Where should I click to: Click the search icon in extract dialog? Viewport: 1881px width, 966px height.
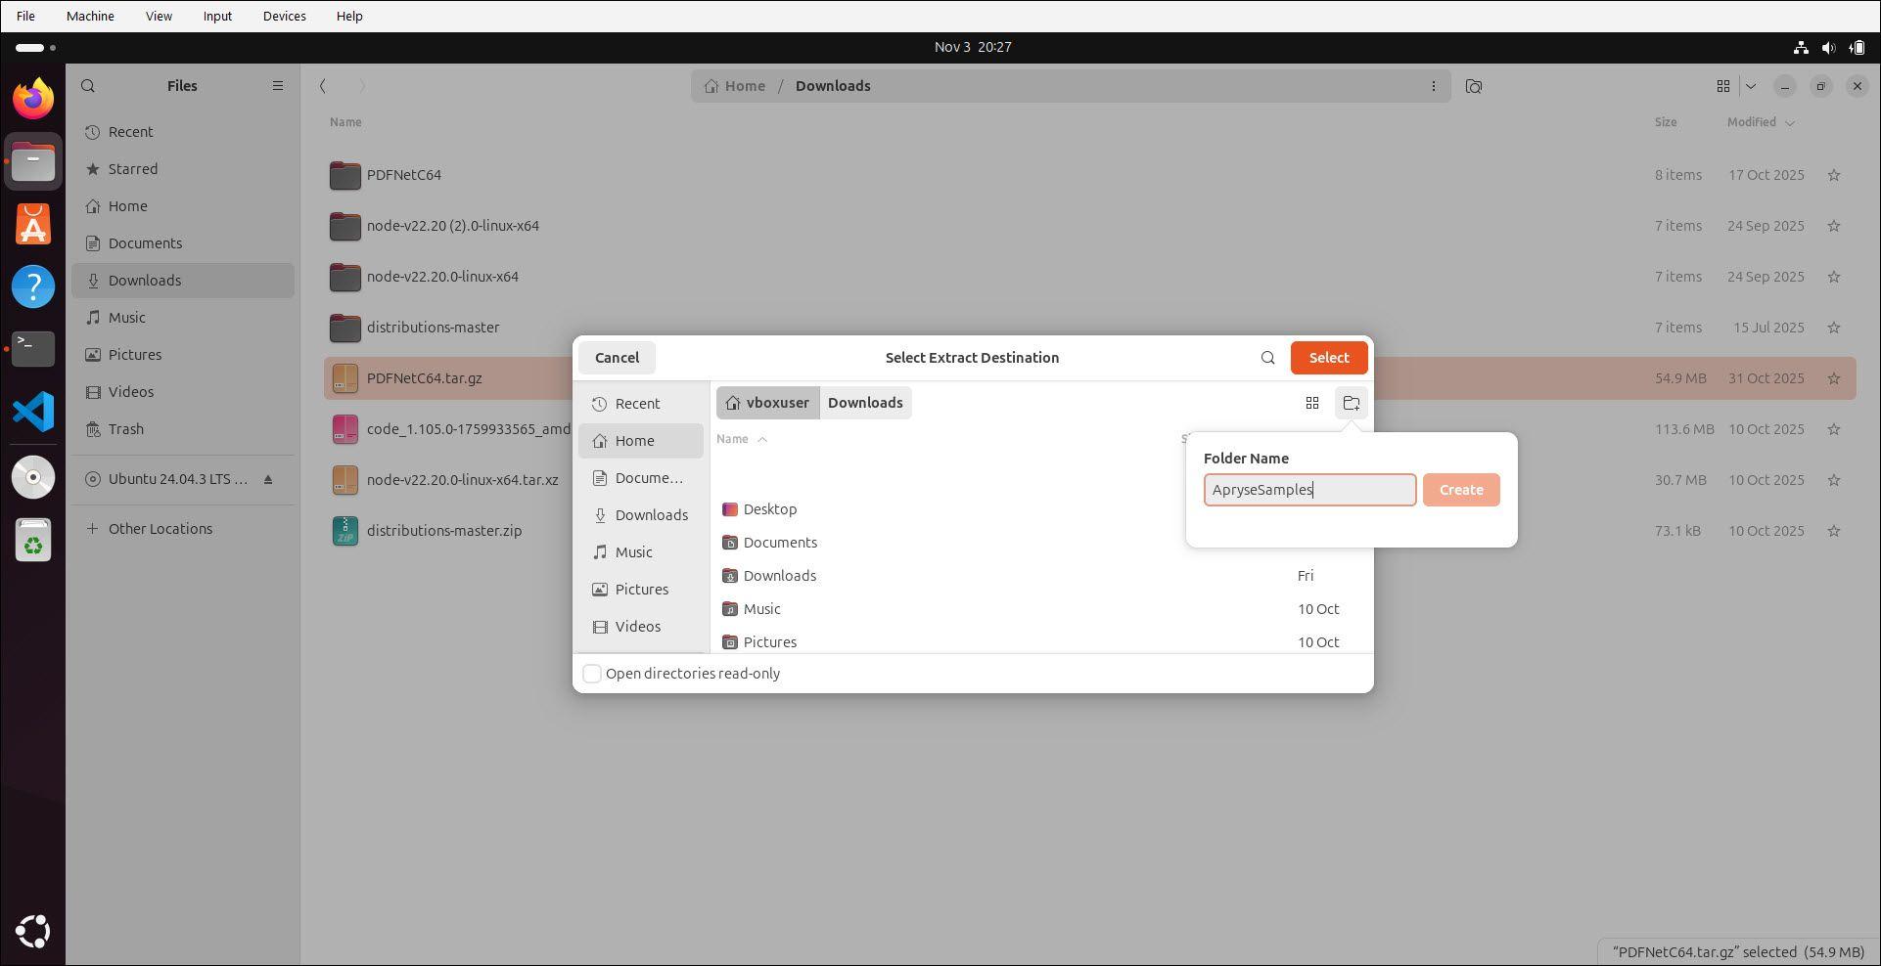pyautogui.click(x=1267, y=358)
